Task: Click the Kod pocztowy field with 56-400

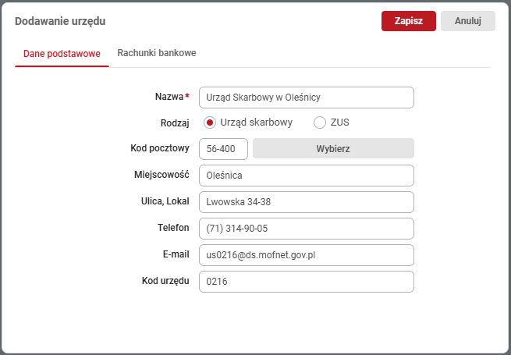Action: point(223,149)
